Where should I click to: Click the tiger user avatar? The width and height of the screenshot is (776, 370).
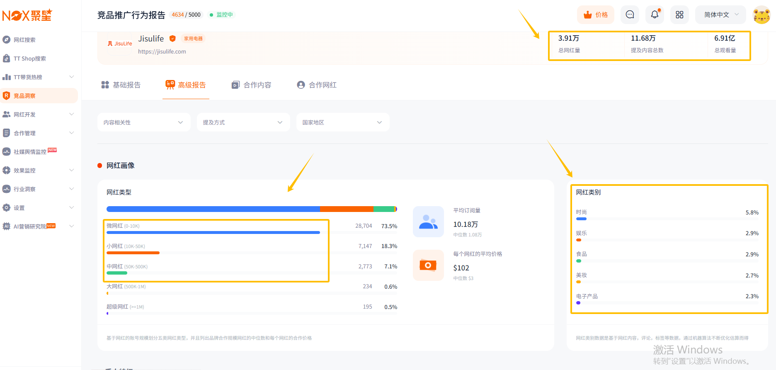pos(761,15)
